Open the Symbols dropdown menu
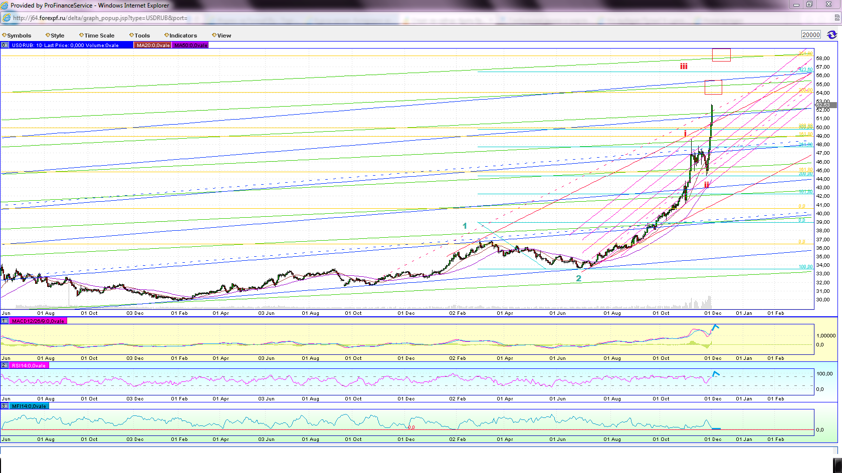This screenshot has height=473, width=842. 17,36
